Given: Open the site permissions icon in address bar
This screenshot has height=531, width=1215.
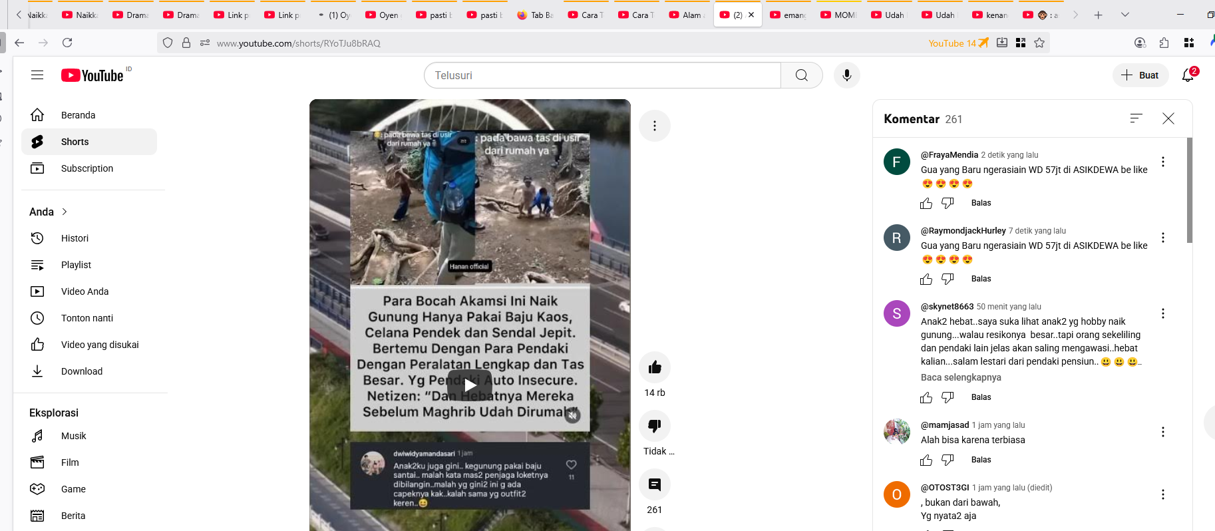Looking at the screenshot, I should 205,43.
